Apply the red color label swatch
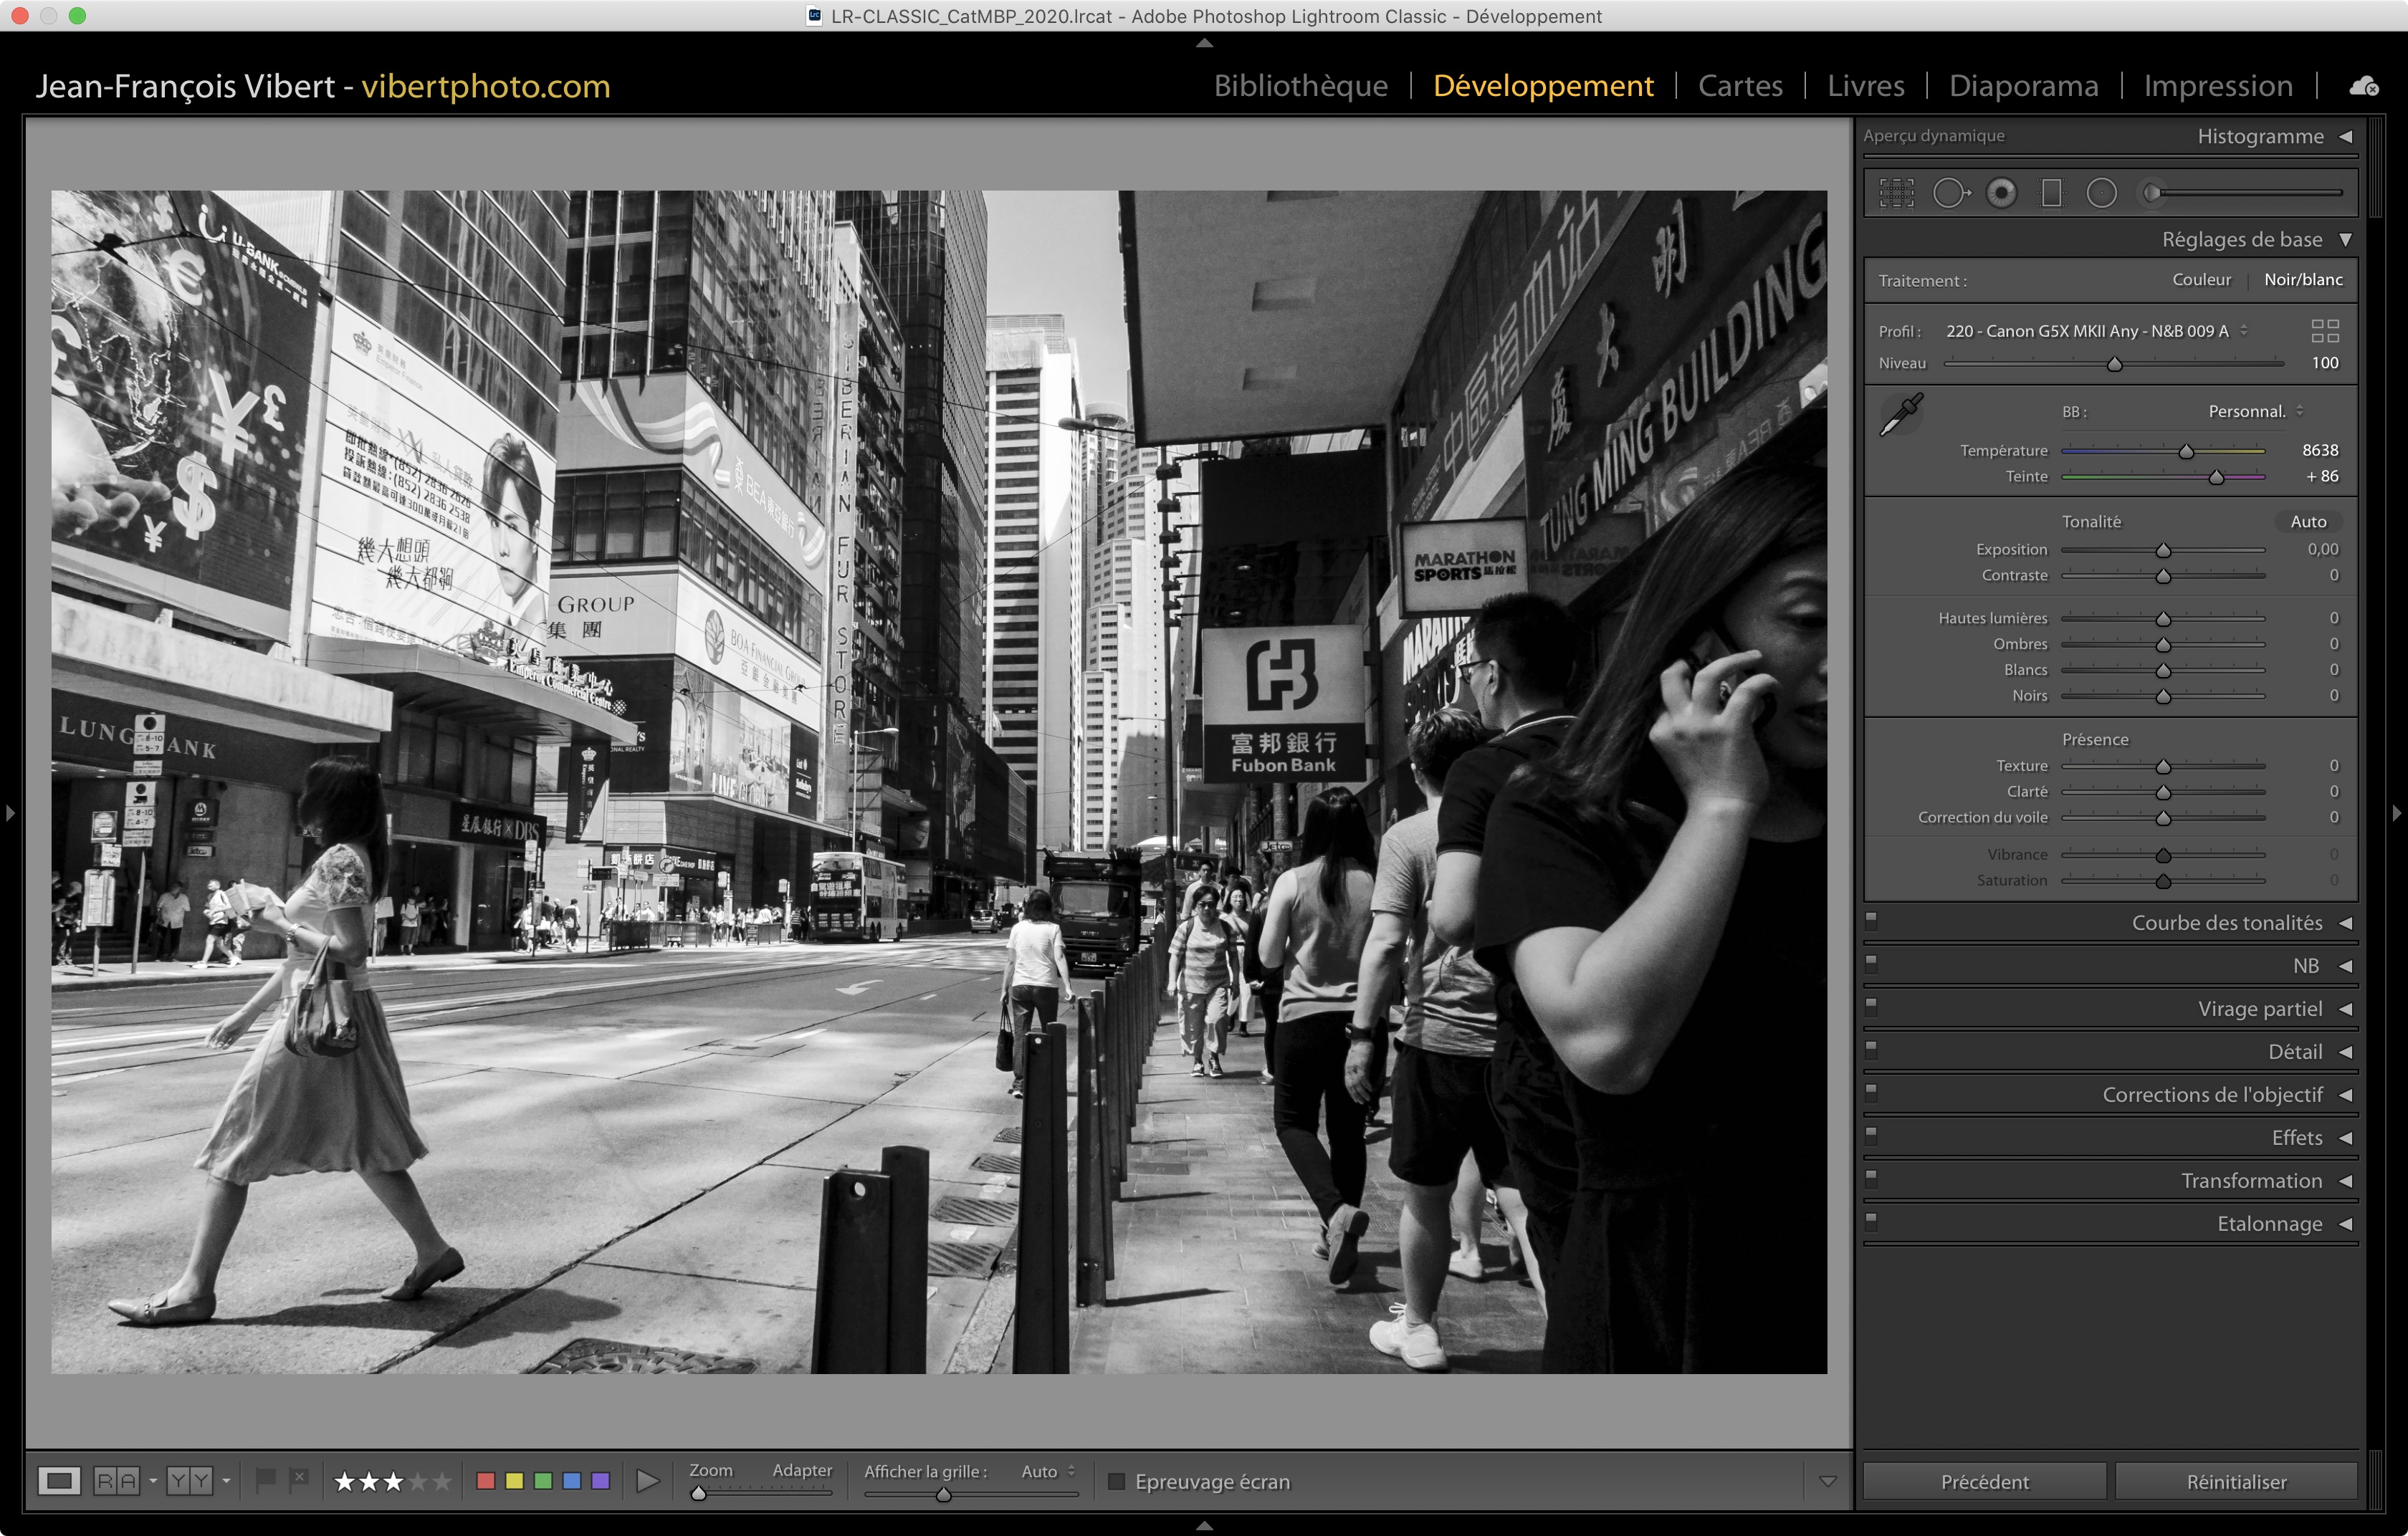The width and height of the screenshot is (2408, 1536). coord(486,1481)
